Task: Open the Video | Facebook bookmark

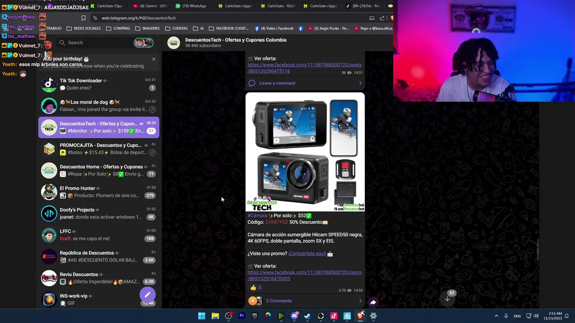Action: (x=274, y=28)
